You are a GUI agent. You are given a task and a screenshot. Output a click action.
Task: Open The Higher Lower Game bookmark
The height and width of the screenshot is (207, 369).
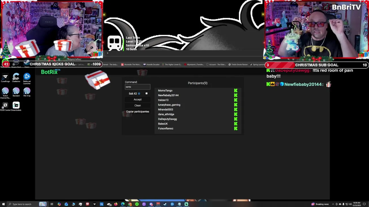[x=172, y=64]
